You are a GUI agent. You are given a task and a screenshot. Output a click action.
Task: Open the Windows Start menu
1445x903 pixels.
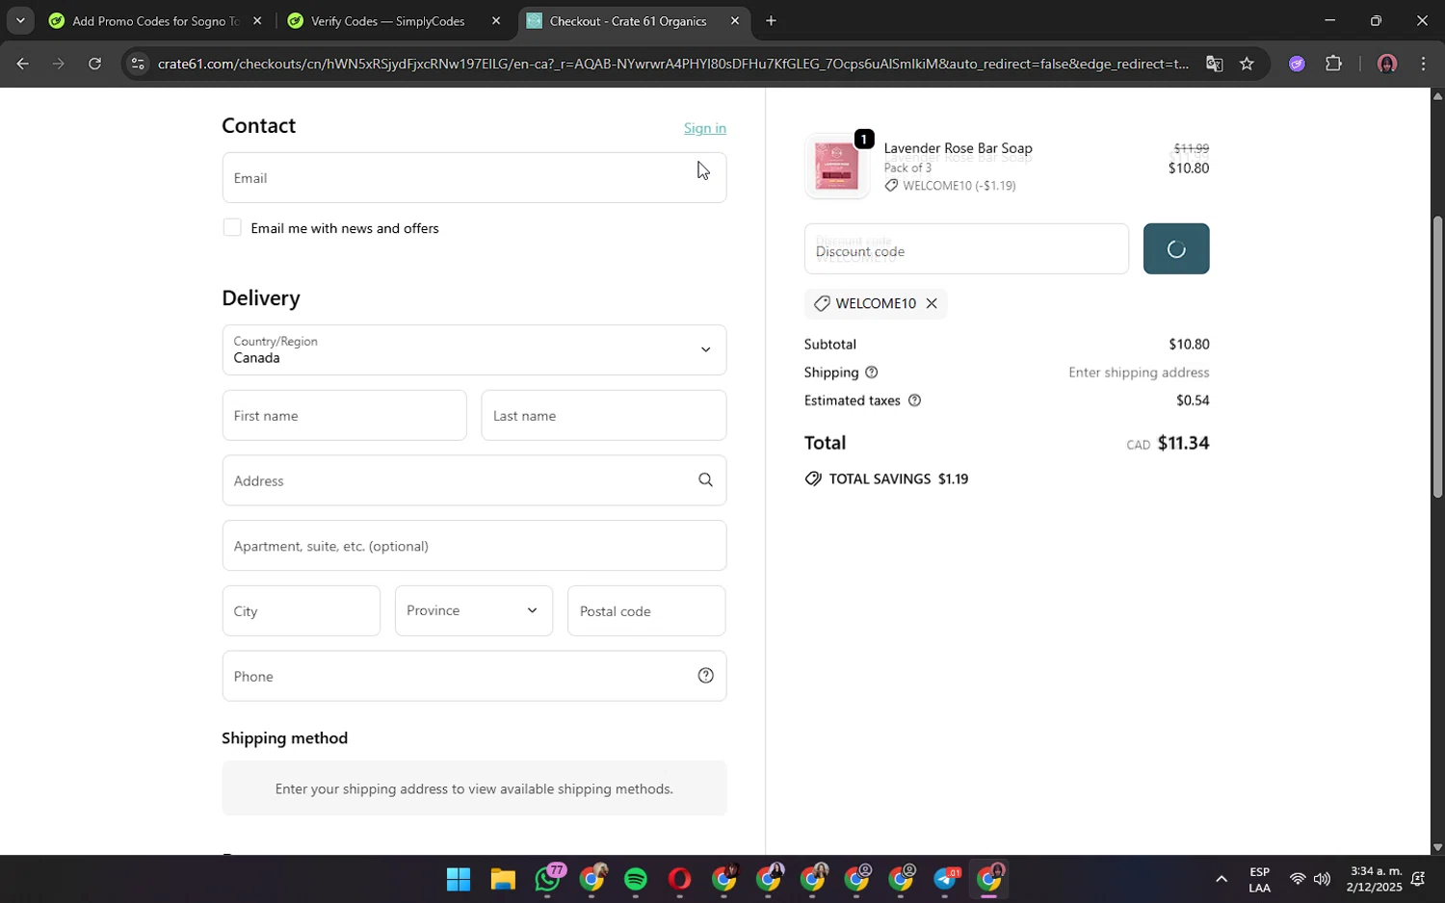click(x=459, y=879)
